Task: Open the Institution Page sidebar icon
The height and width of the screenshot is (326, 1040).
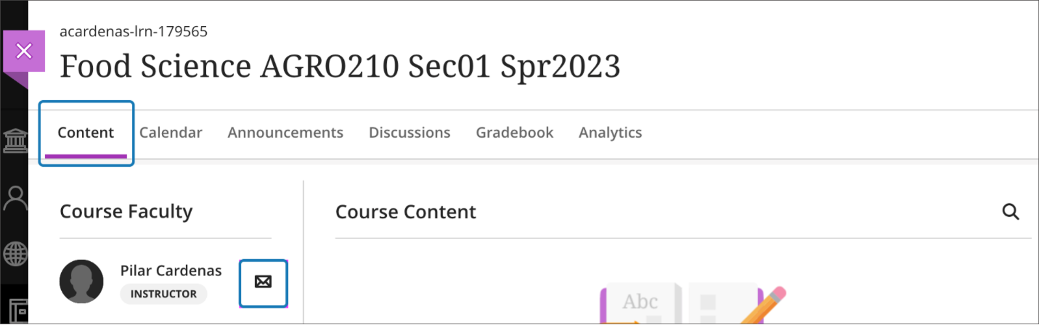Action: coord(15,141)
